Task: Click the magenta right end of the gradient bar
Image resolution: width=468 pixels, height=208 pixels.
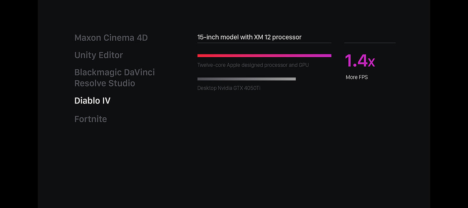Action: pyautogui.click(x=329, y=56)
